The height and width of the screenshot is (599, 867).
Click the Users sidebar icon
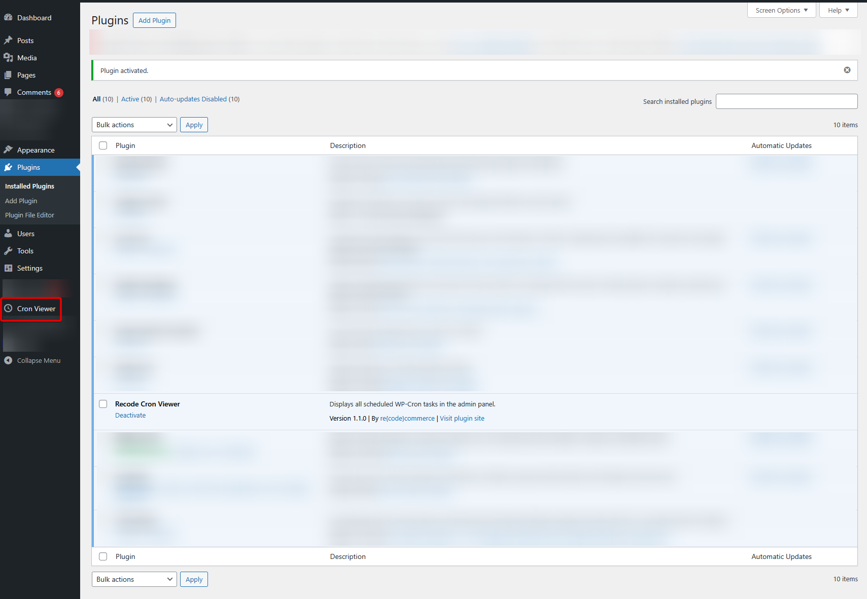click(9, 233)
